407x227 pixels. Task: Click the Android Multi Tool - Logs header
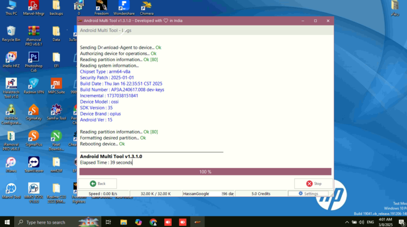[x=105, y=30]
